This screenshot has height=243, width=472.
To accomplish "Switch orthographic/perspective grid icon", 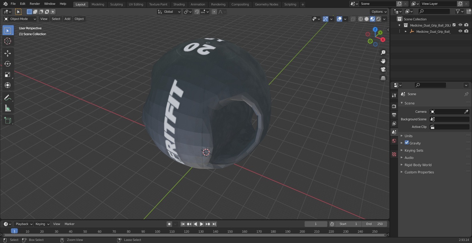I will pos(383,78).
